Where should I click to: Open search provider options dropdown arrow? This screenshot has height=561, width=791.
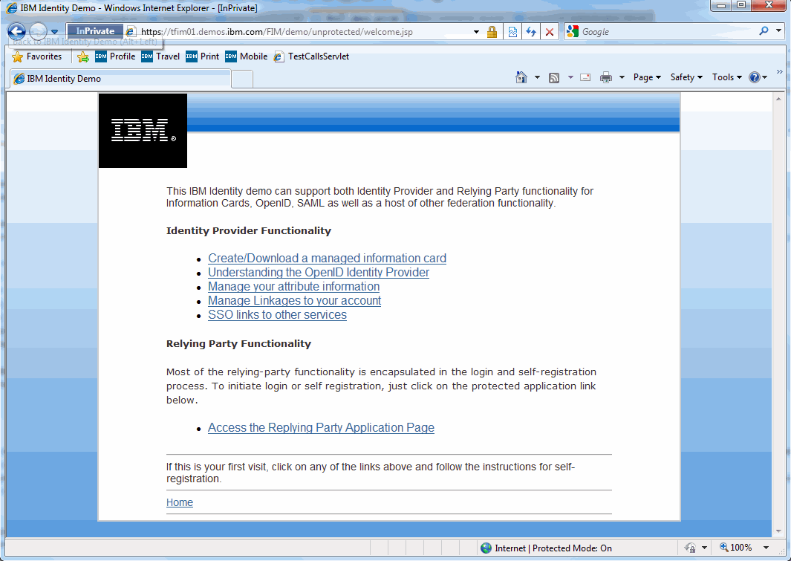click(x=779, y=31)
